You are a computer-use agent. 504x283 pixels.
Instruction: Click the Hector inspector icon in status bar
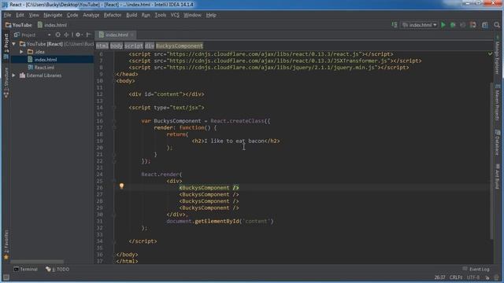(x=497, y=277)
